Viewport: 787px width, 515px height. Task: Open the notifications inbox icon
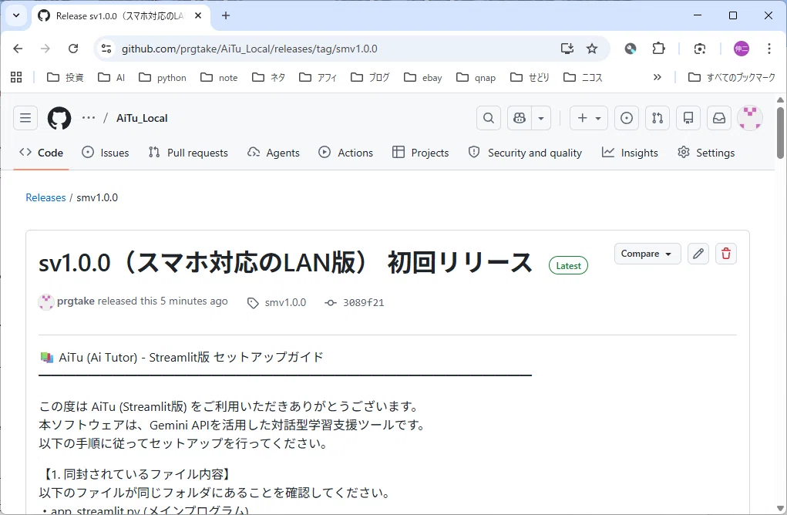click(719, 118)
